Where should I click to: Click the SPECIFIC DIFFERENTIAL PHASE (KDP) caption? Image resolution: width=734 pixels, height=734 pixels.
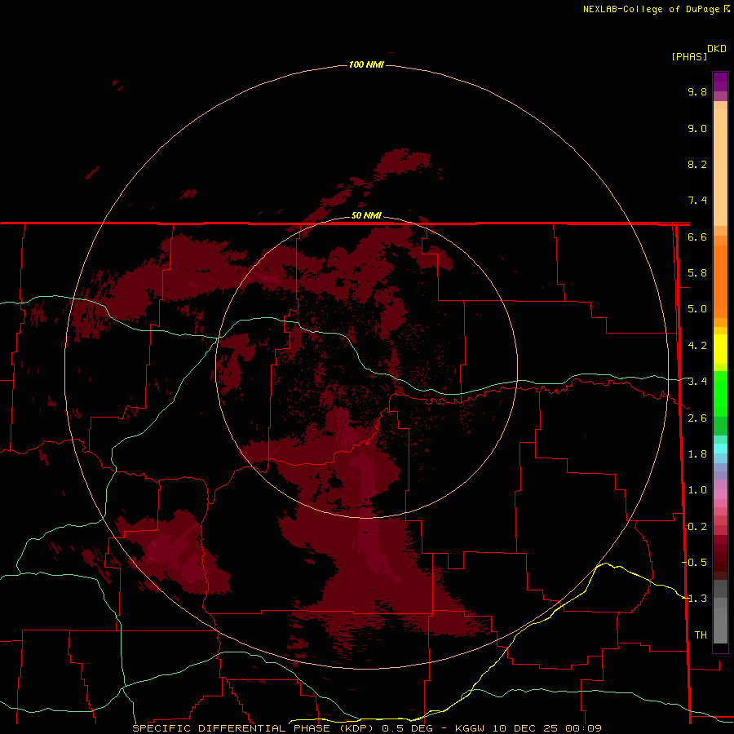click(x=254, y=728)
